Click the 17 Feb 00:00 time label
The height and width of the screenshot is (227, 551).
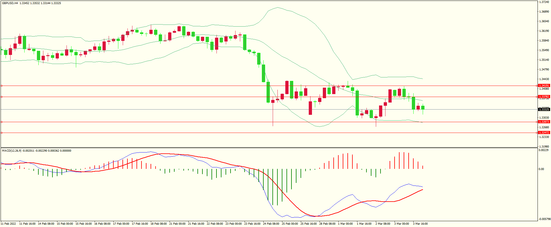[x=121, y=224]
